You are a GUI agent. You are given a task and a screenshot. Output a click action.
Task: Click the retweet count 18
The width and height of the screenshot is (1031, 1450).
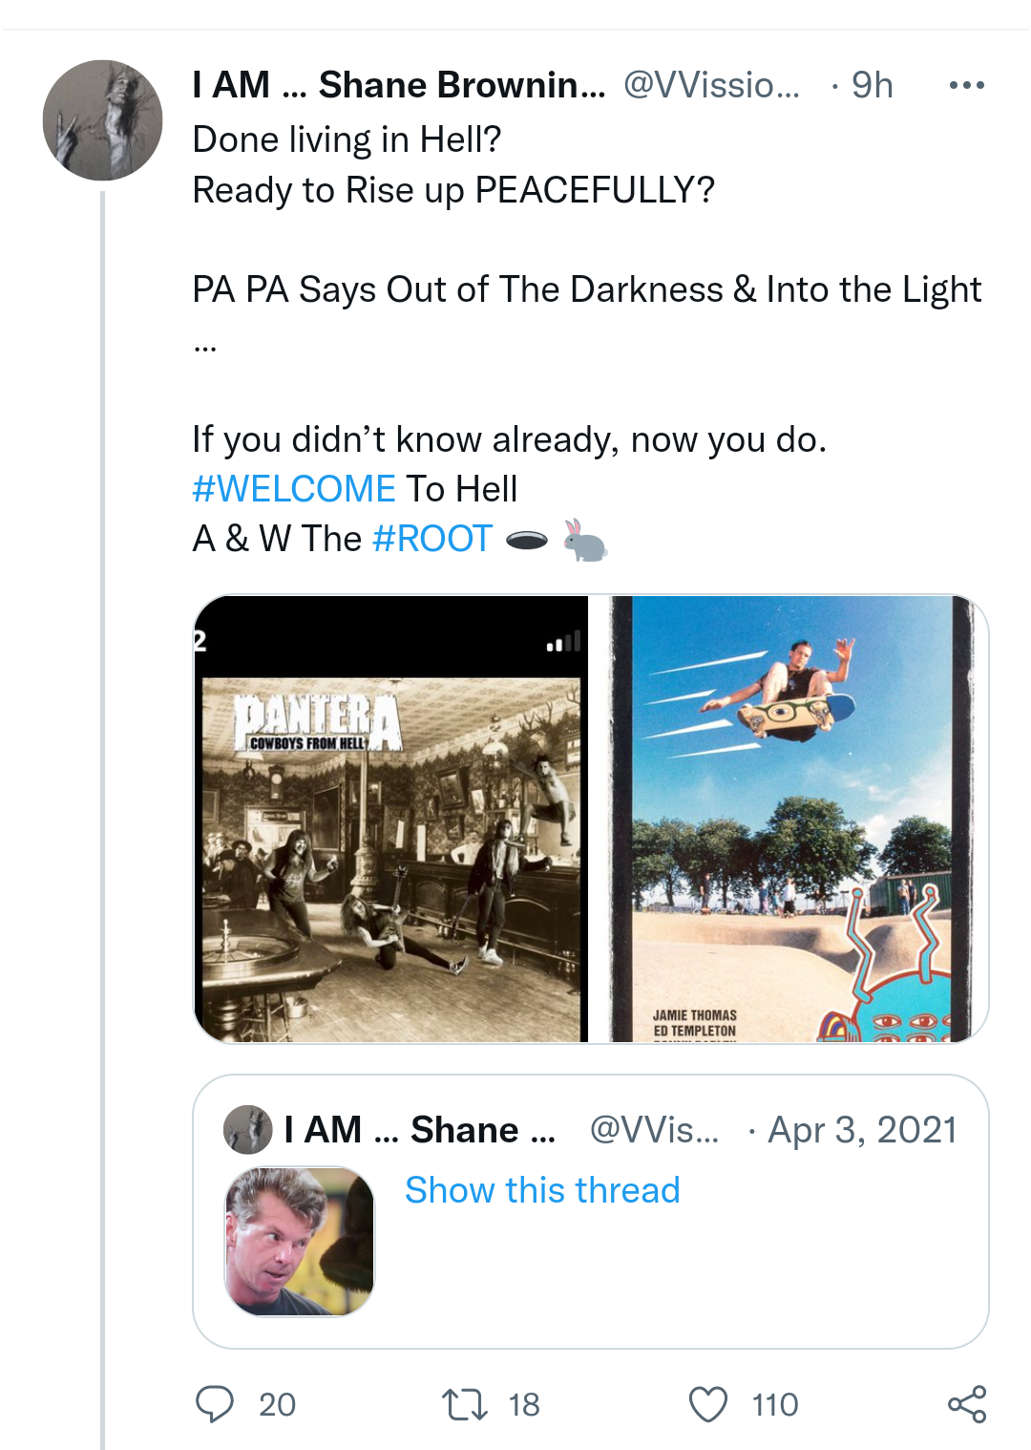523,1404
